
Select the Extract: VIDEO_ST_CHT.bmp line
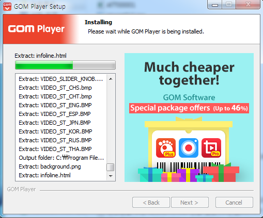55,96
